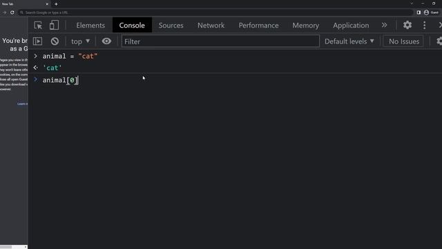Viewport: 442px width, 249px height.
Task: Open the Elements tab
Action: [90, 25]
